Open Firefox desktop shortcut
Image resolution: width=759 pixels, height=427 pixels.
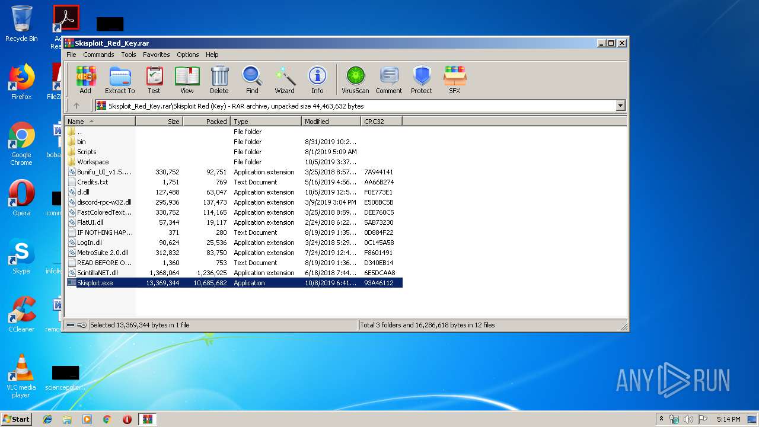point(21,82)
